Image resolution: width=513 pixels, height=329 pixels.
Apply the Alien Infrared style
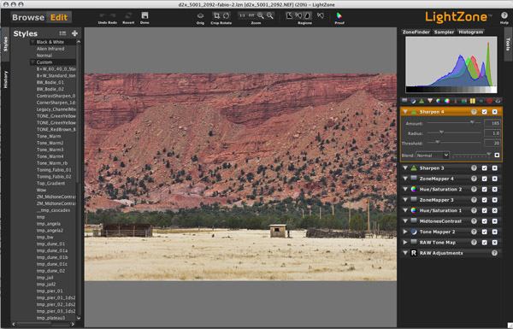50,49
